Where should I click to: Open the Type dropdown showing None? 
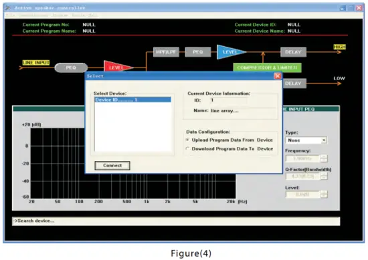tap(306, 140)
